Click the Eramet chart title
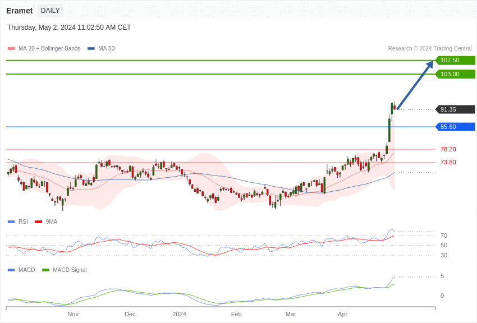Image resolution: width=477 pixels, height=323 pixels. tap(20, 11)
